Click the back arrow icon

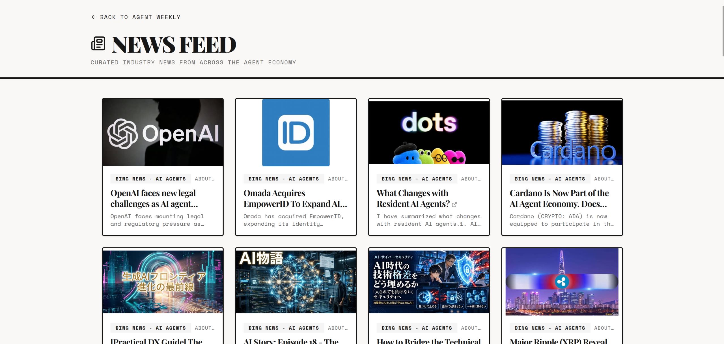(x=93, y=17)
